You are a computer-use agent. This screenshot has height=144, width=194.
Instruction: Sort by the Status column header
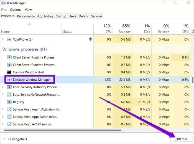click(x=77, y=29)
